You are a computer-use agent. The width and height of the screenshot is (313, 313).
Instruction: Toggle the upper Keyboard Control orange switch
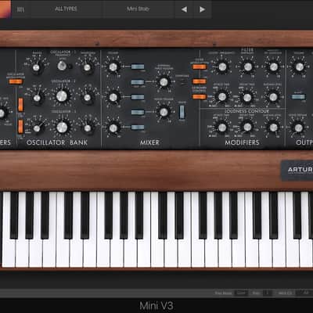pos(200,81)
